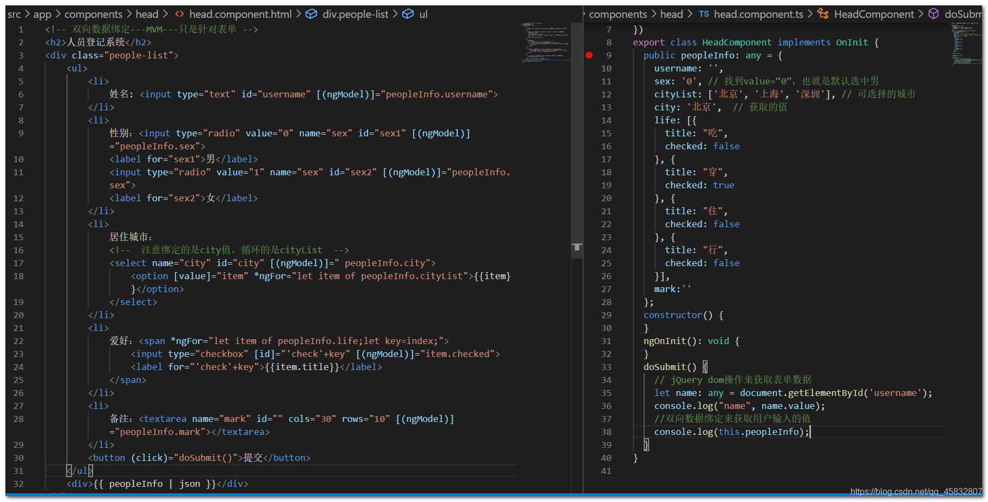Image resolution: width=988 pixels, height=502 pixels.
Task: Click the console.log(this.peopleInfo) line
Action: 732,432
